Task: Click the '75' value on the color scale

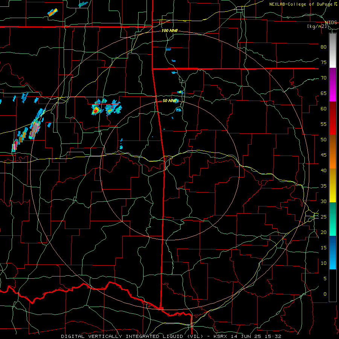Action: tap(324, 62)
